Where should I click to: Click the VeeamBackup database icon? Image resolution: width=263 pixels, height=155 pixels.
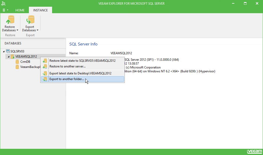pos(17,67)
